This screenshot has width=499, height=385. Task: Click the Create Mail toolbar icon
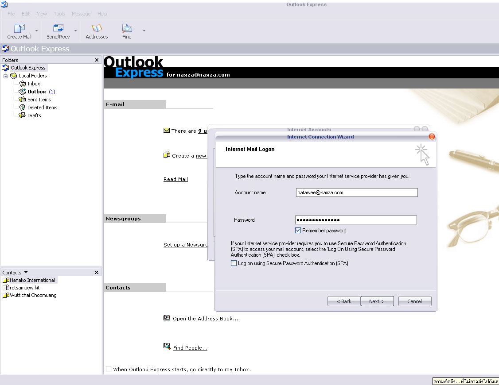click(19, 28)
